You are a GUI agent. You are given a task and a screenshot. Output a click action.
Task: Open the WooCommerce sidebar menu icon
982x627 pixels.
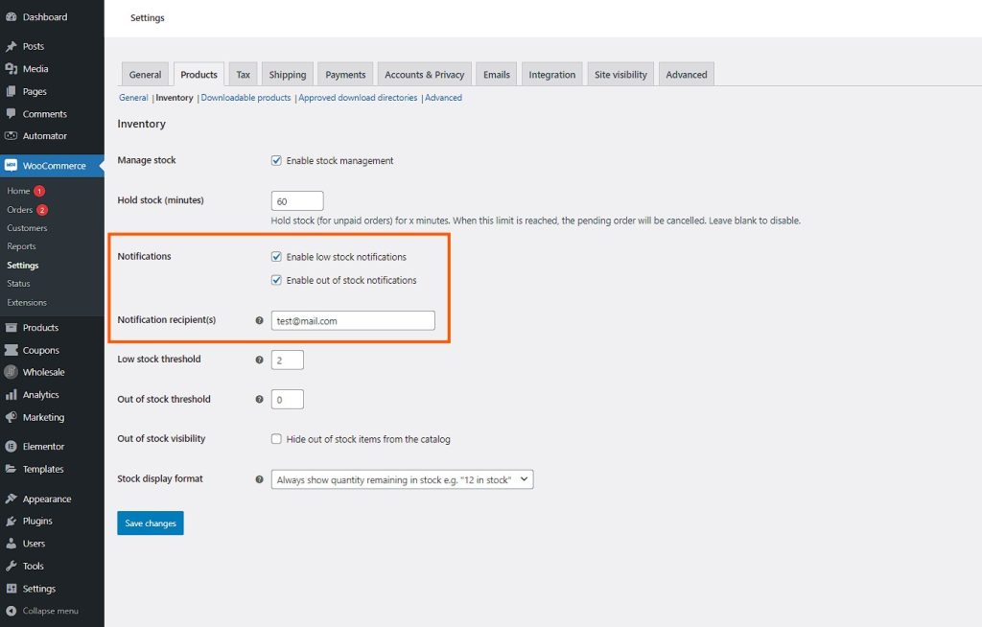(12, 165)
